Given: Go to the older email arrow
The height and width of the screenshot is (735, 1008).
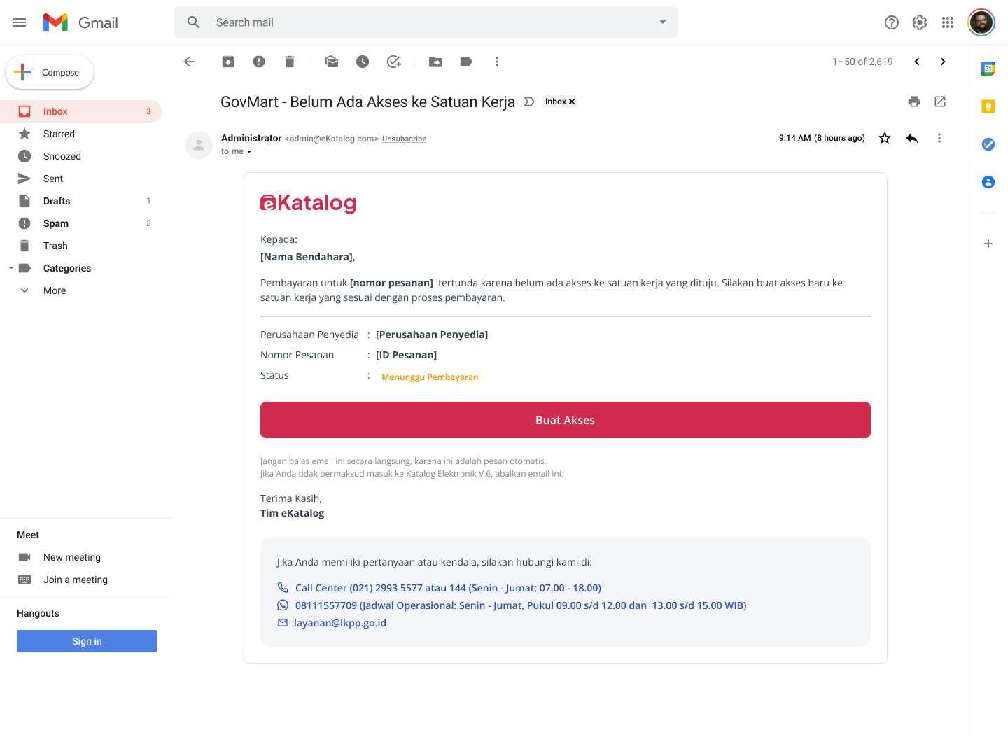Looking at the screenshot, I should coord(943,62).
